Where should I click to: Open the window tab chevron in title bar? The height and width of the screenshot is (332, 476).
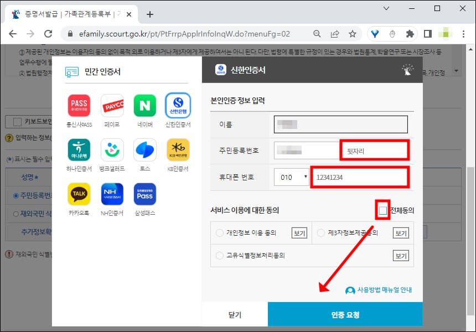(x=386, y=9)
